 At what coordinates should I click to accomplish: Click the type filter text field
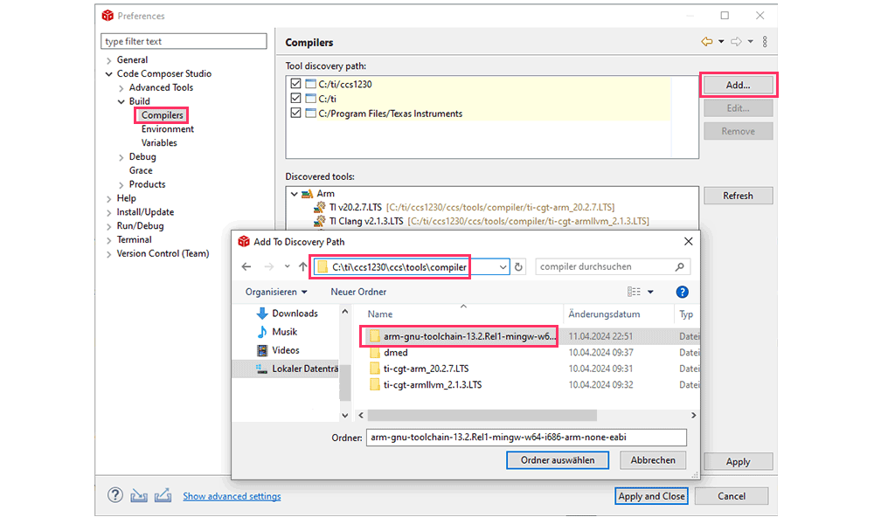pyautogui.click(x=184, y=41)
